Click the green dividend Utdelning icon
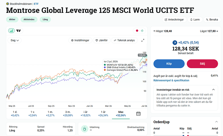This screenshot has height=136, width=223. 85,129
